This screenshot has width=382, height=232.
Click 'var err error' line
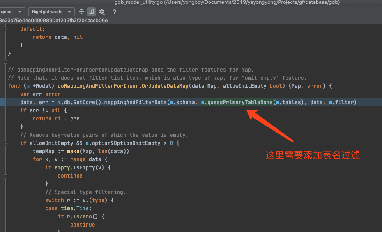coord(41,94)
